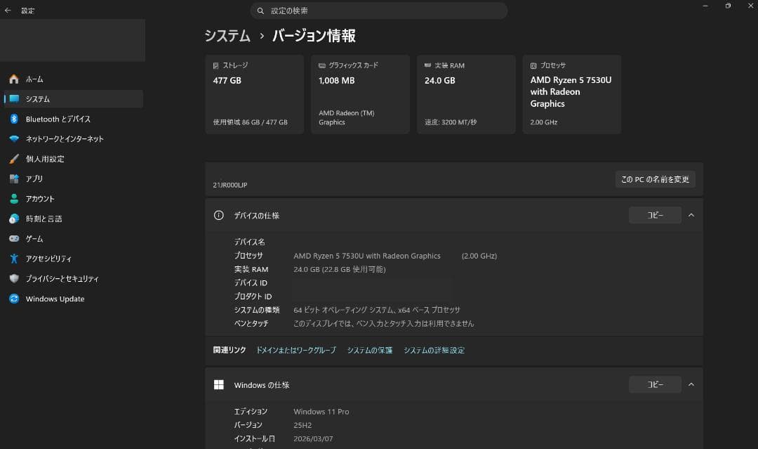758x449 pixels.
Task: Open the Windows Update page
Action: pyautogui.click(x=74, y=299)
